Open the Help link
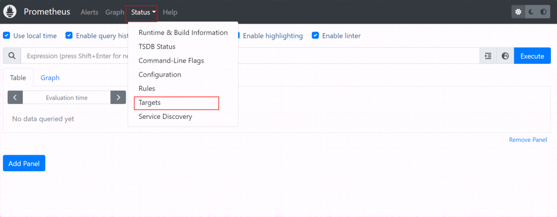Image resolution: width=557 pixels, height=217 pixels. click(170, 12)
